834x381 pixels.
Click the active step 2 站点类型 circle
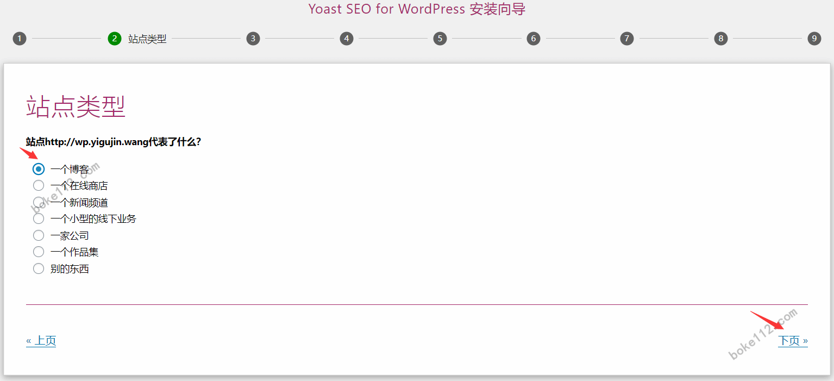[x=114, y=39]
